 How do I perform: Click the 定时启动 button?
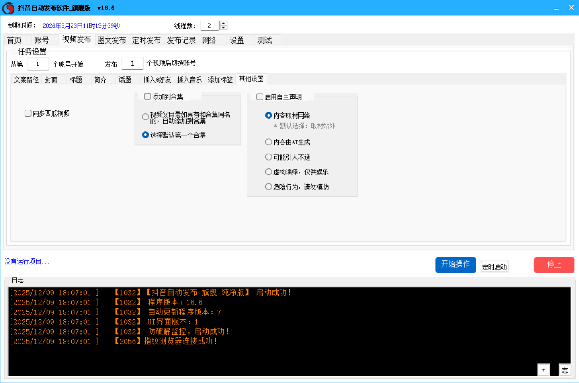494,267
